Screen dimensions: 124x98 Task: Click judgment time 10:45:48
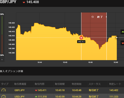pyautogui.click(x=77, y=90)
